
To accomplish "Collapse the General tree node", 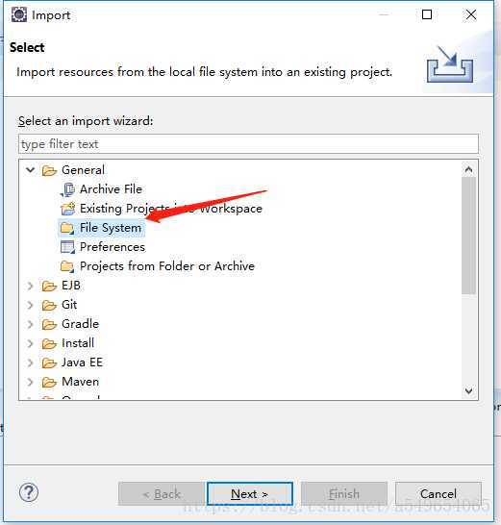I will [30, 170].
